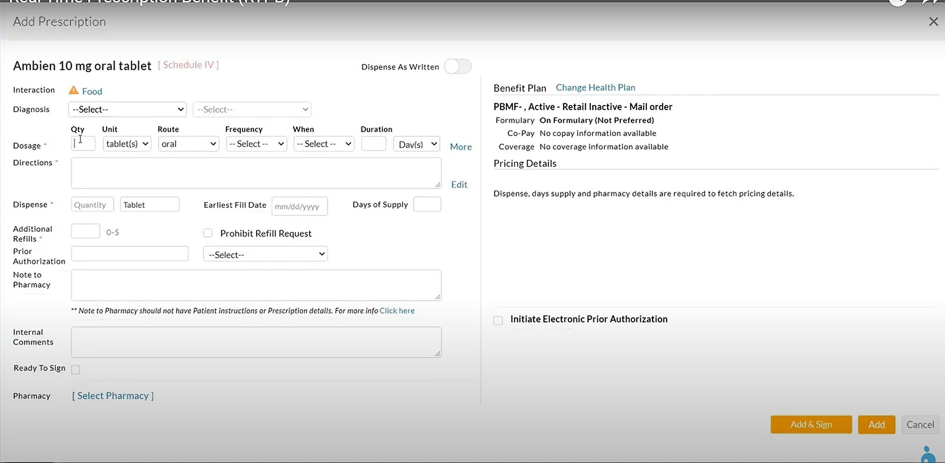945x463 pixels.
Task: Click the Earliest Fill Date field
Action: point(299,206)
